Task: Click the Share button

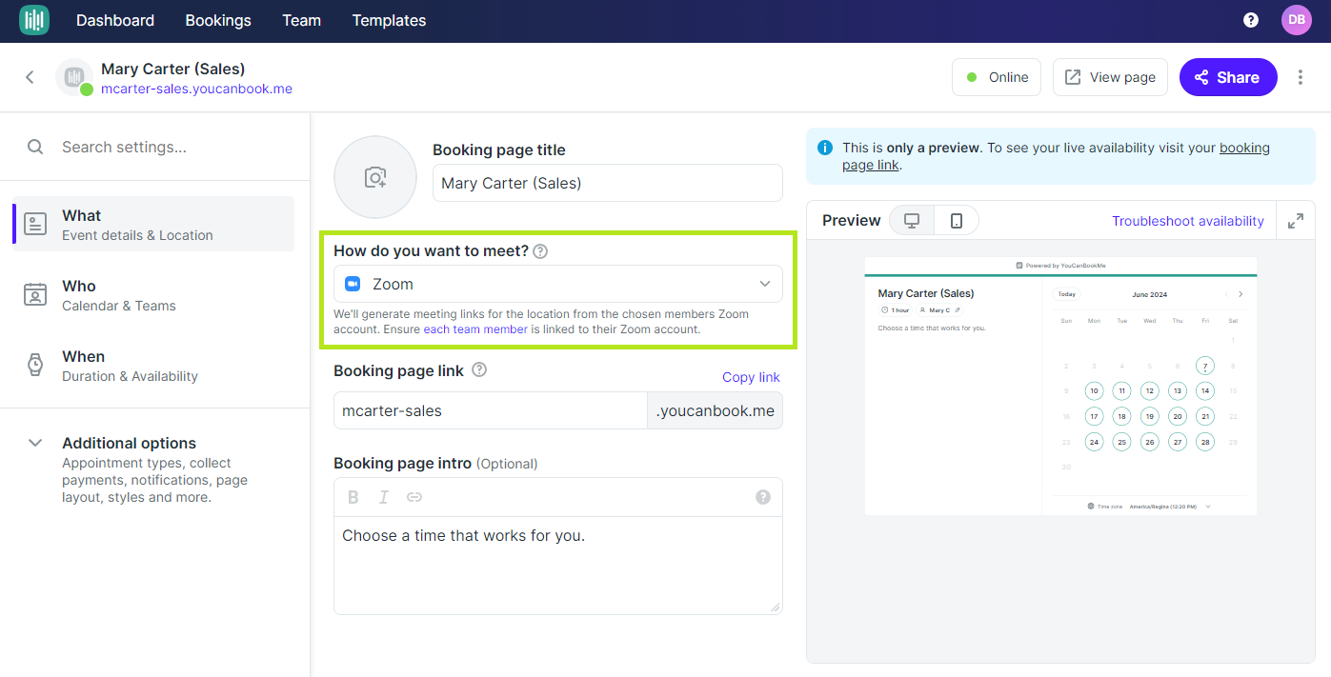Action: 1227,77
